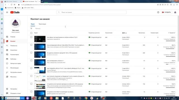This screenshot has height=100, width=179.
Task: Open the account avatar at top right
Action: pyautogui.click(x=175, y=12)
